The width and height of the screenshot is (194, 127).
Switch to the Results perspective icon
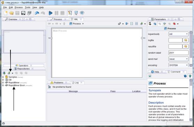click(76, 13)
